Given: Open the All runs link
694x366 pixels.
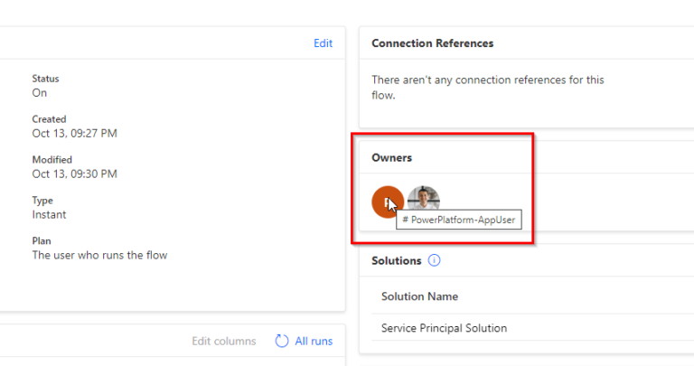Looking at the screenshot, I should (x=314, y=341).
